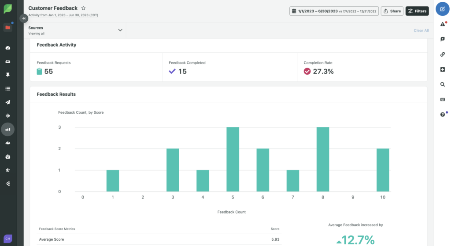Open the CH user profile avatar
The image size is (451, 246).
(7, 238)
